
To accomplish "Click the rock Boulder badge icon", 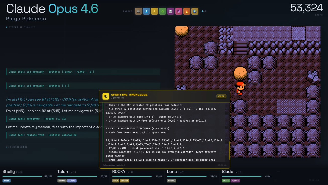I will 138,11.
